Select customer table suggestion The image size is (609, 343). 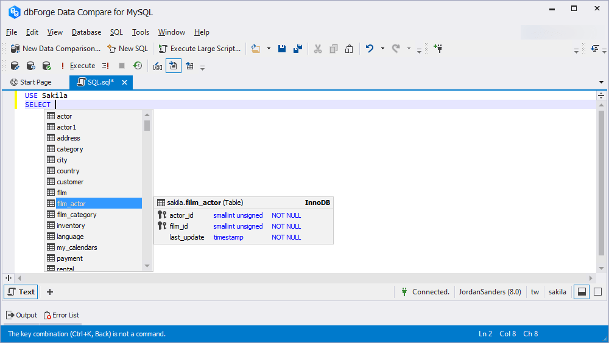pyautogui.click(x=94, y=182)
